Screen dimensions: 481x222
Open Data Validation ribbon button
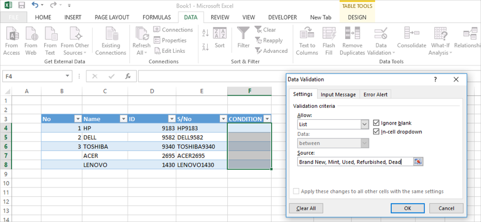381,41
